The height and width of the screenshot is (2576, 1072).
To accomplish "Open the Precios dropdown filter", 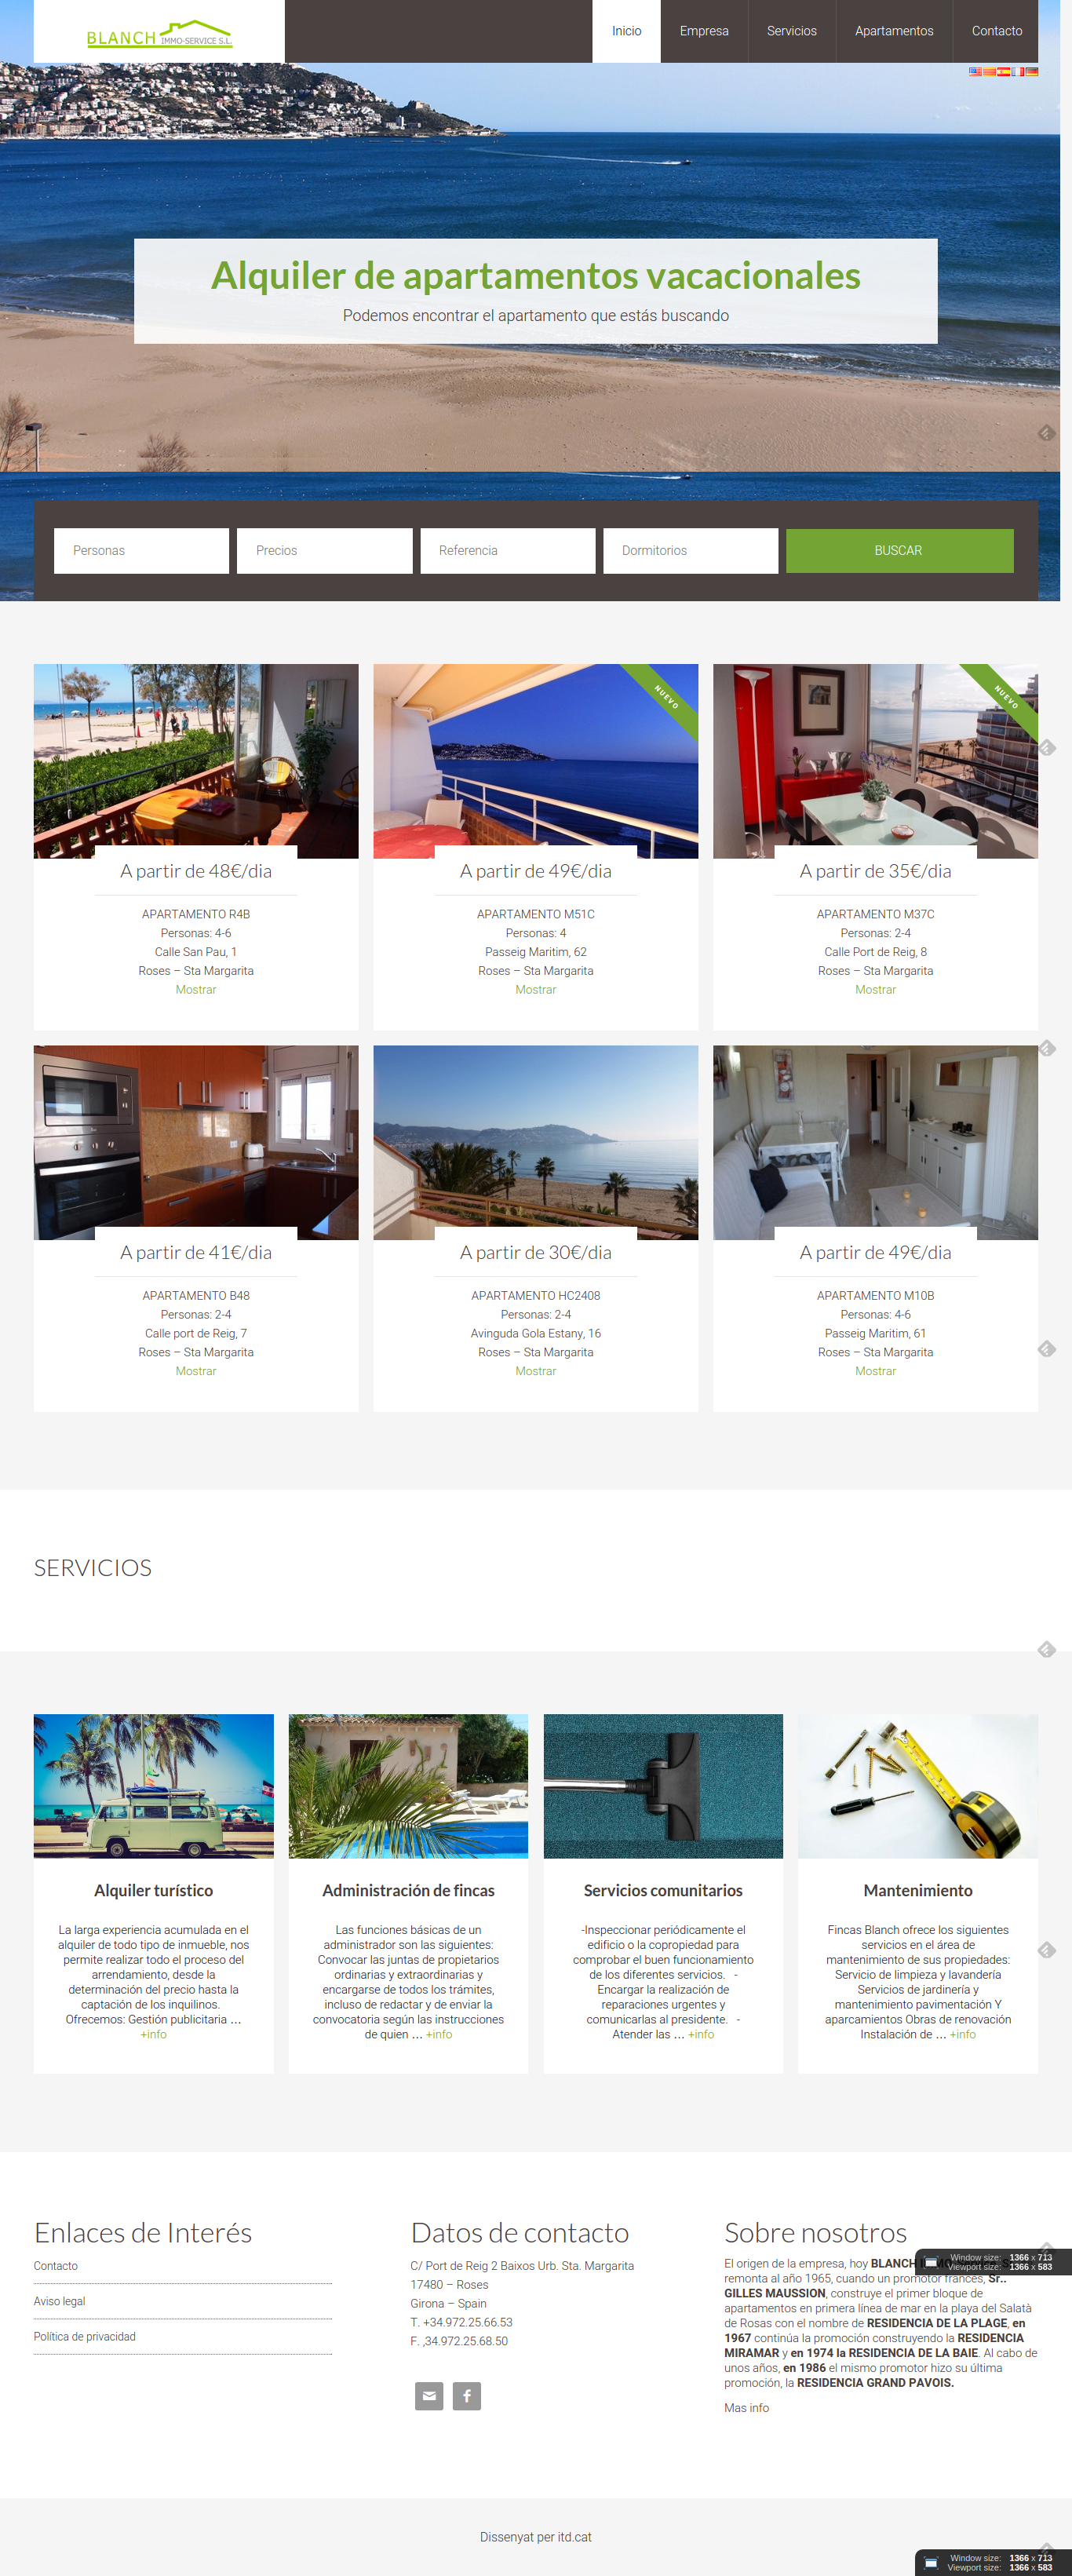I will tap(325, 551).
